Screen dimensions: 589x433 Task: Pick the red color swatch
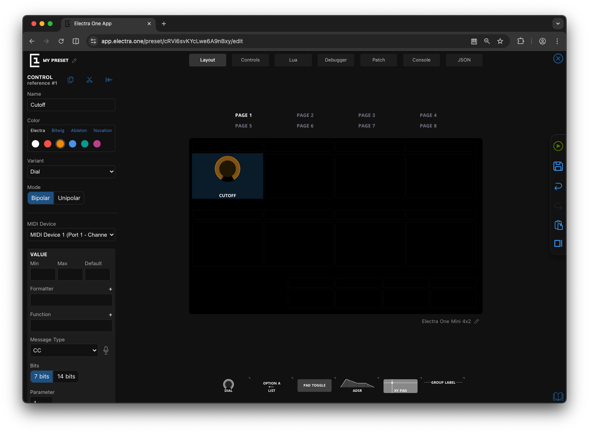coord(48,144)
